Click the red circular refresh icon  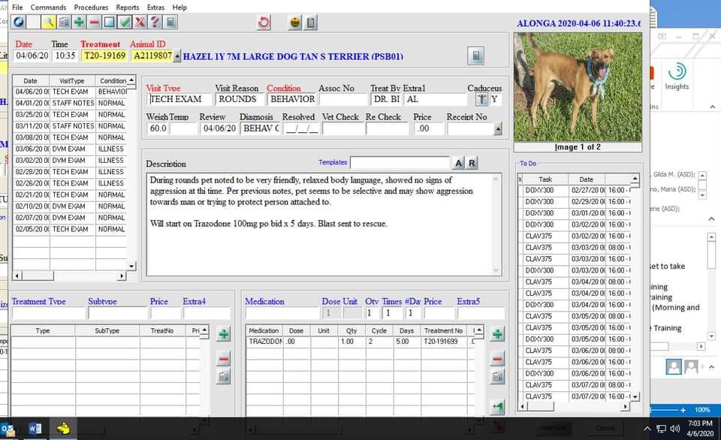point(264,23)
